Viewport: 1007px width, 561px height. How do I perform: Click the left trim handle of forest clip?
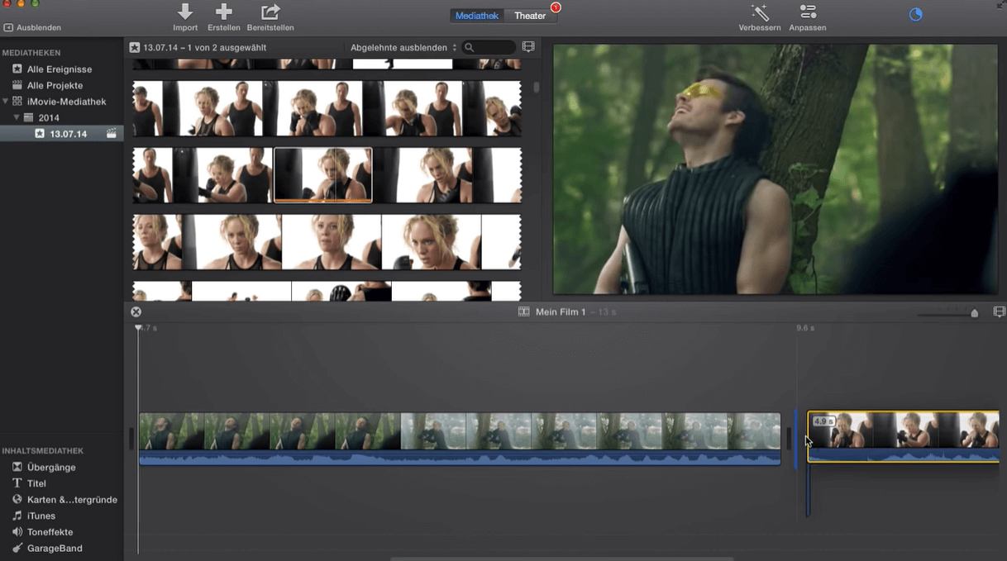click(131, 439)
